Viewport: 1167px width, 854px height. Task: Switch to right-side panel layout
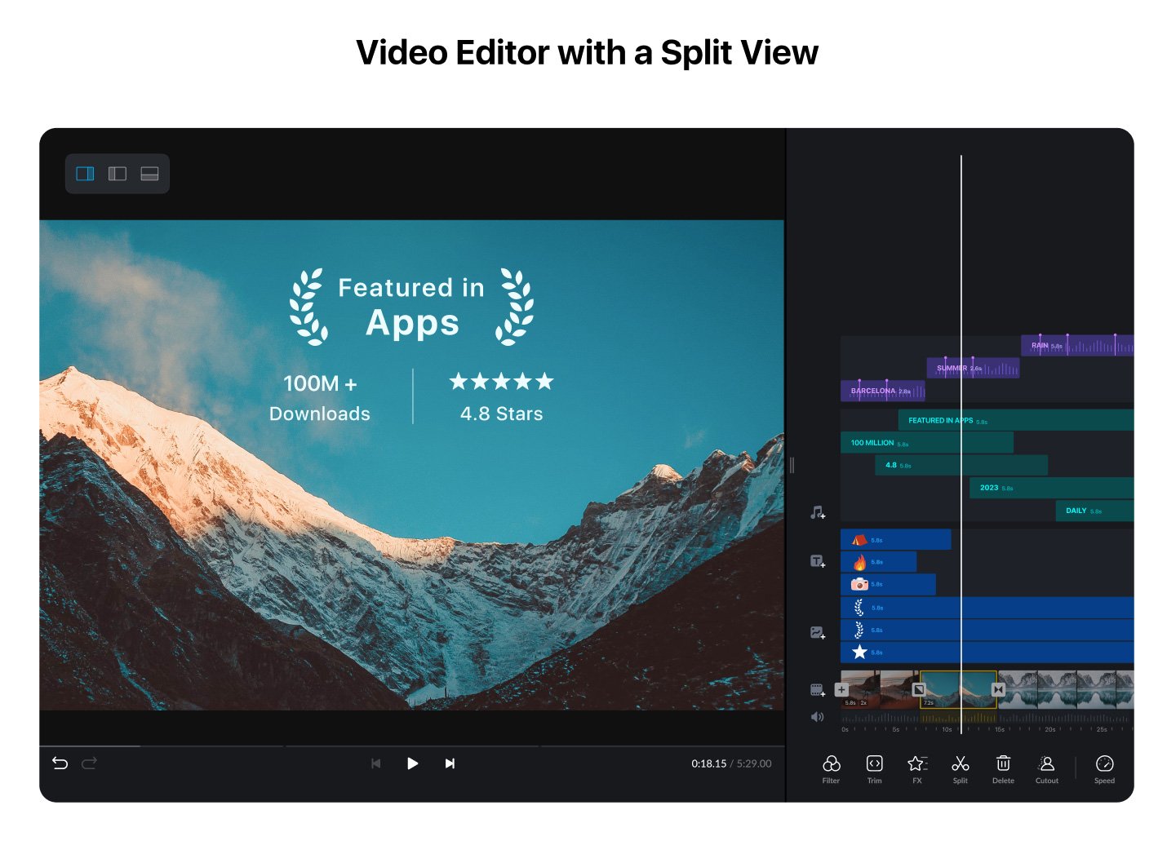(x=85, y=174)
